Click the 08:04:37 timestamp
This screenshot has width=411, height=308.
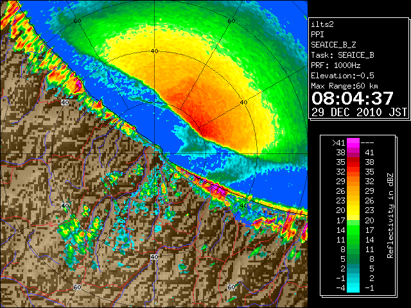point(353,98)
